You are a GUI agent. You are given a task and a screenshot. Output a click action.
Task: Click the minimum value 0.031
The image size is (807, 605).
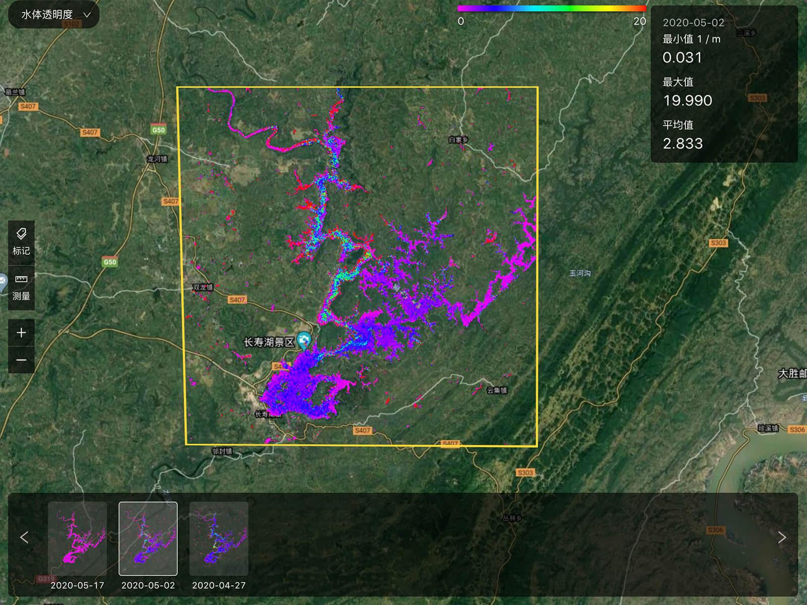pos(682,57)
